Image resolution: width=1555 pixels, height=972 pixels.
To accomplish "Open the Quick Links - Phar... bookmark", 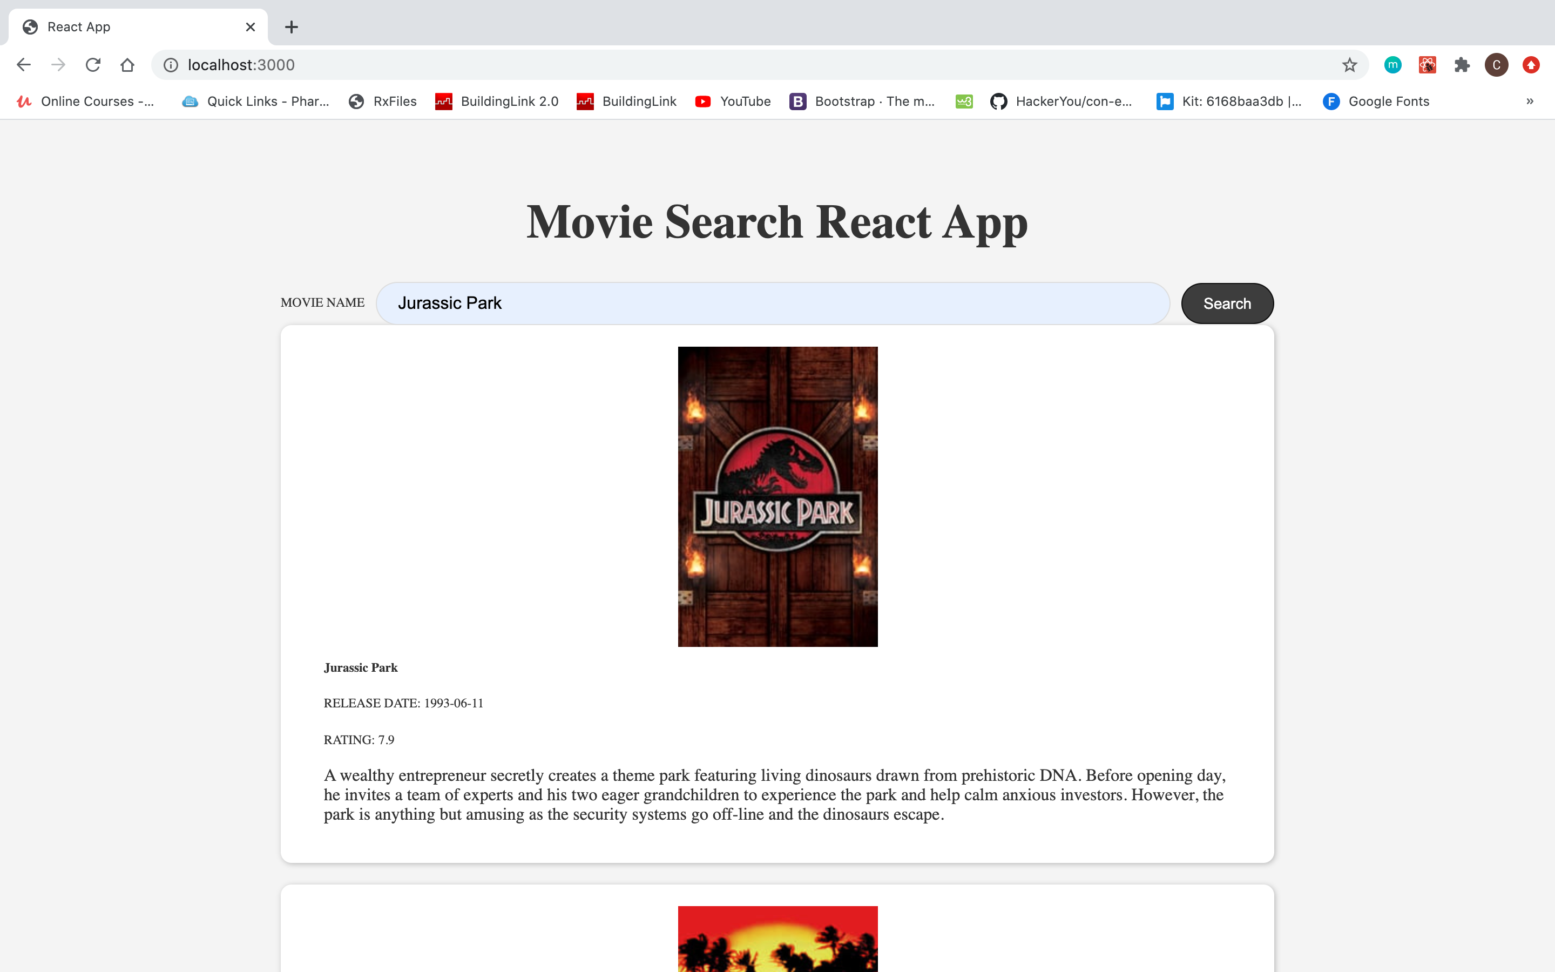I will click(x=256, y=102).
